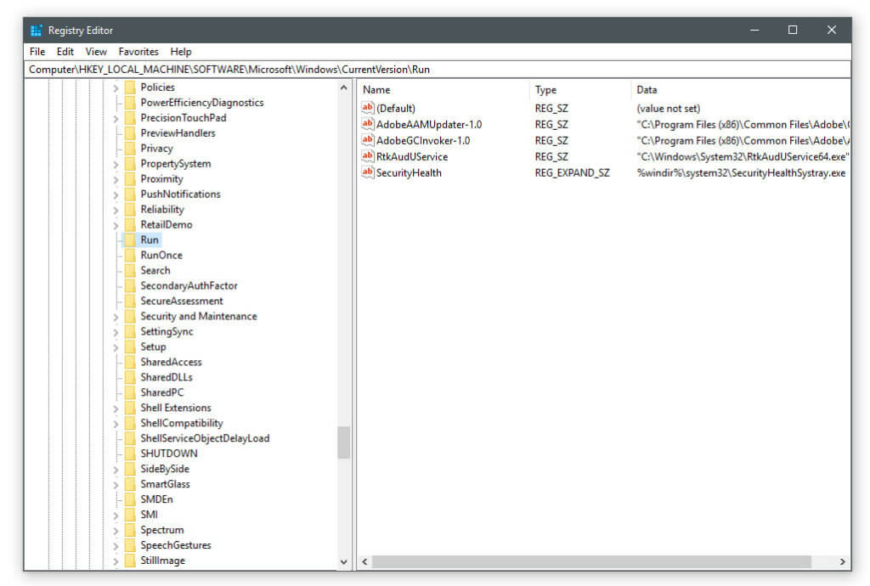Click the Privacy folder icon
This screenshot has height=586, width=870.
pos(130,148)
